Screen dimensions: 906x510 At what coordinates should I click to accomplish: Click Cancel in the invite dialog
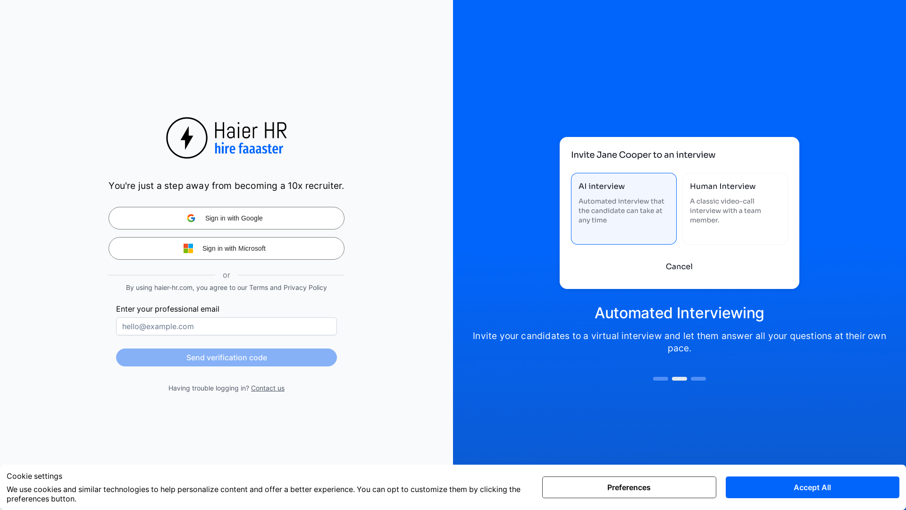point(679,266)
